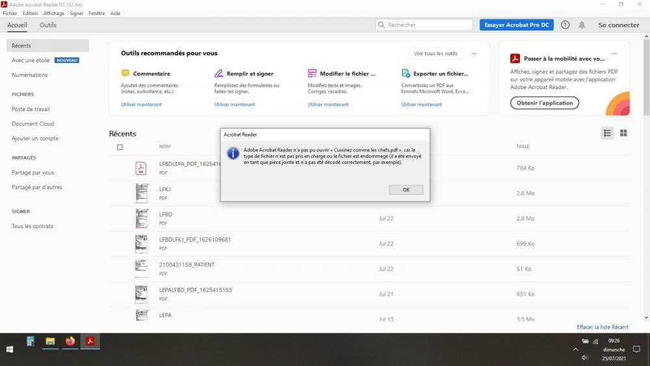Screen dimensions: 650x366
Task: Open ellipsis menu on mobile promo card
Action: (614, 53)
